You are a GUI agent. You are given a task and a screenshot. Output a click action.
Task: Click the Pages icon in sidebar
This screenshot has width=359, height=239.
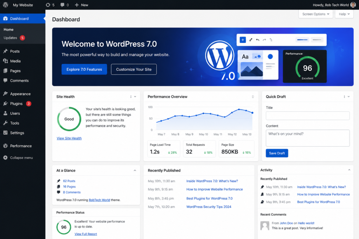click(6, 71)
